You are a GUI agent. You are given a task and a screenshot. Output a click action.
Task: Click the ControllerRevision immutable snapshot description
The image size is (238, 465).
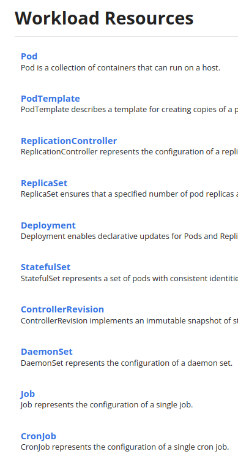coord(129,321)
